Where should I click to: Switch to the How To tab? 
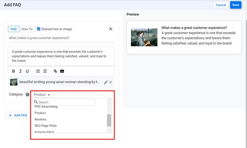click(27, 29)
